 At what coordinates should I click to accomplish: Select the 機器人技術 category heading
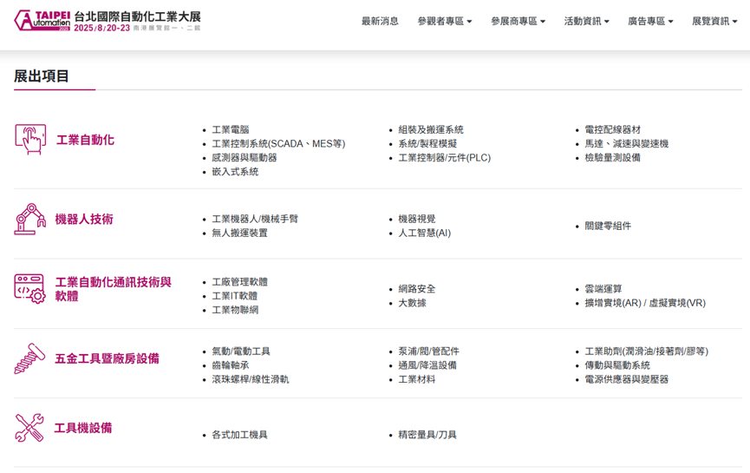pyautogui.click(x=84, y=220)
